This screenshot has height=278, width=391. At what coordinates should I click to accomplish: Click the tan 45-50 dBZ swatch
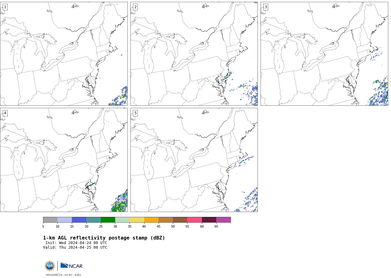click(x=166, y=220)
